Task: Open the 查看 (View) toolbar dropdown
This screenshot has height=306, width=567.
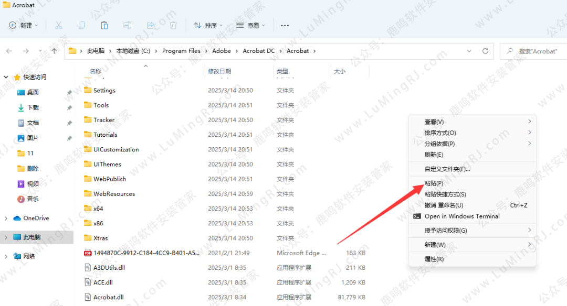Action: pos(250,25)
